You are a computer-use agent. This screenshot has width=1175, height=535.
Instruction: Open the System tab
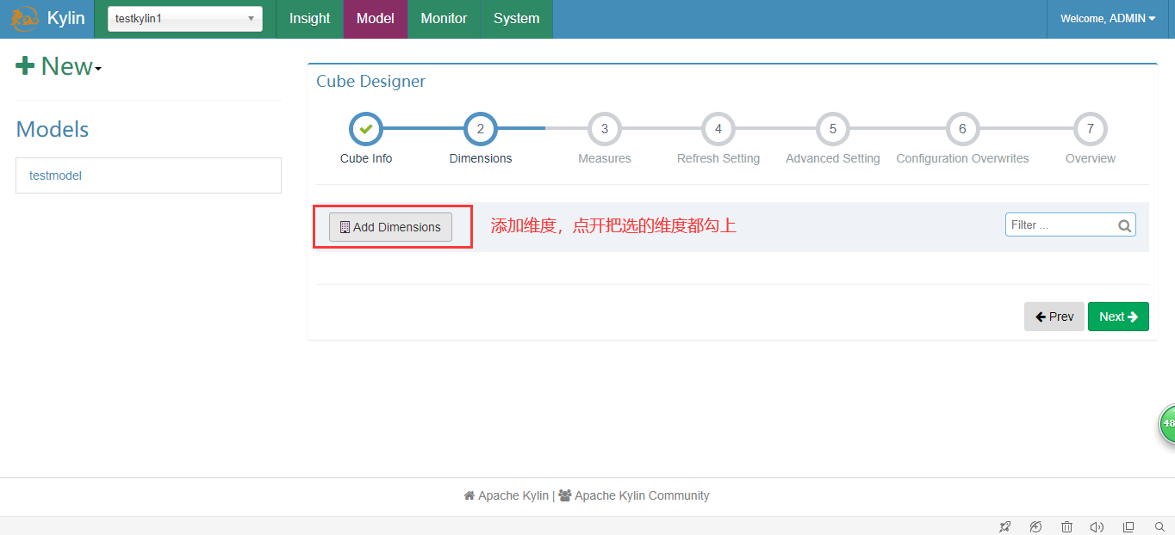point(517,19)
